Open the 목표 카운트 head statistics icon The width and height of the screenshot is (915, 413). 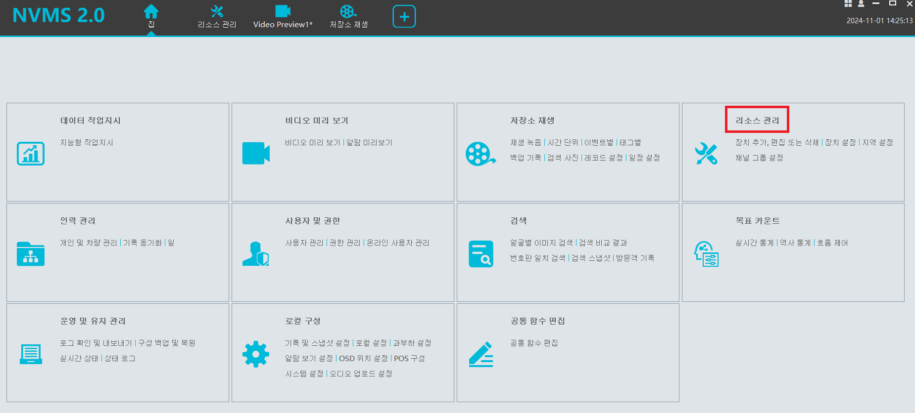click(x=706, y=254)
